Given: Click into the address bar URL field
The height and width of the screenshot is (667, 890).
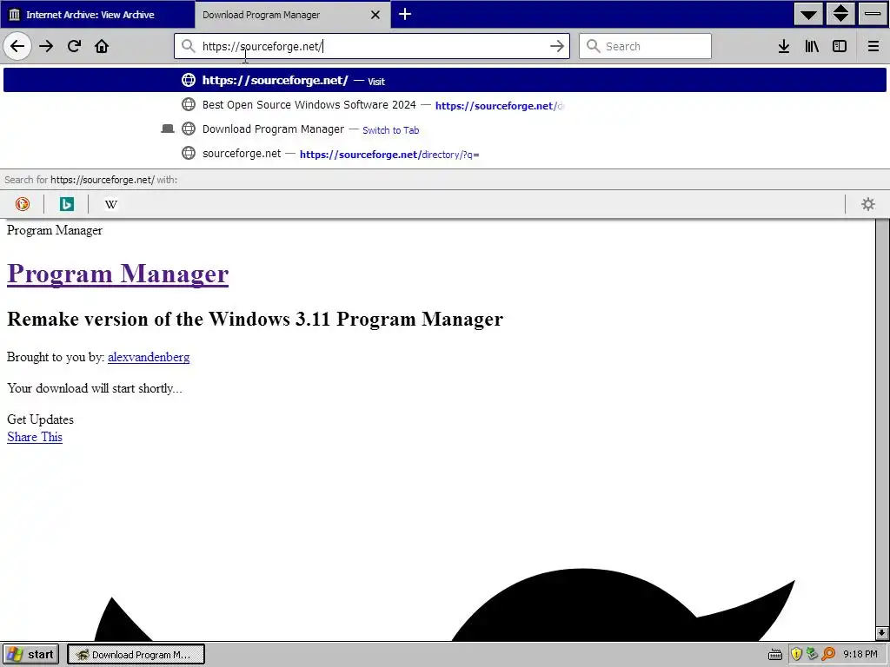Looking at the screenshot, I should pyautogui.click(x=372, y=46).
